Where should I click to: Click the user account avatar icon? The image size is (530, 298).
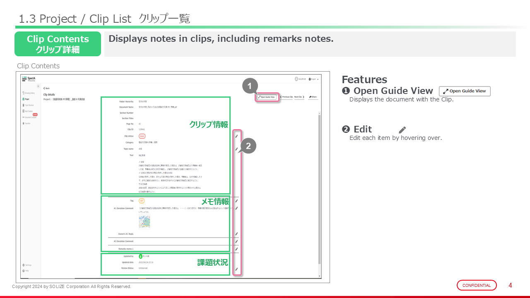click(x=296, y=79)
